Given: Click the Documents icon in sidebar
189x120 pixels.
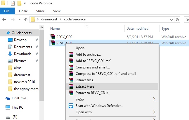Looking at the screenshot, I should pos(10,47).
